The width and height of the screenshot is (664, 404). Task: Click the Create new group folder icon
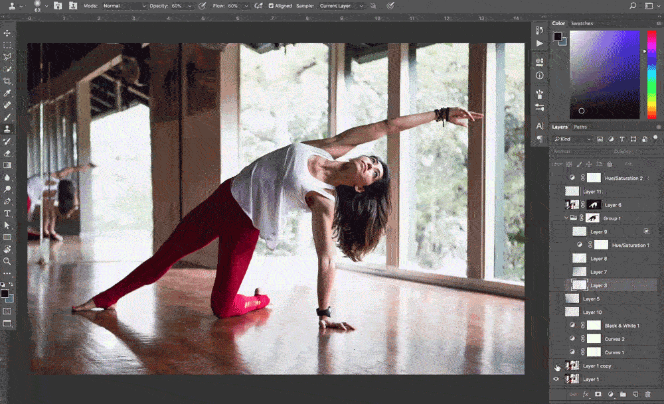[x=623, y=394]
